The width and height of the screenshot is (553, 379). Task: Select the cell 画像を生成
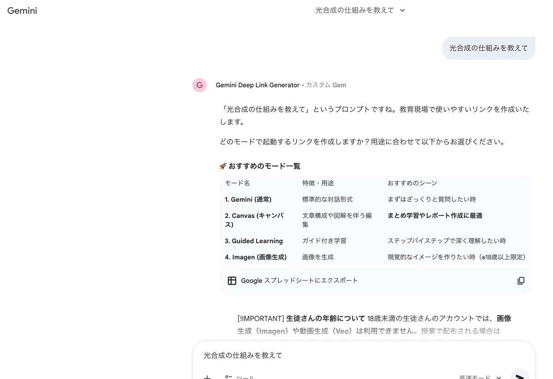tap(318, 257)
